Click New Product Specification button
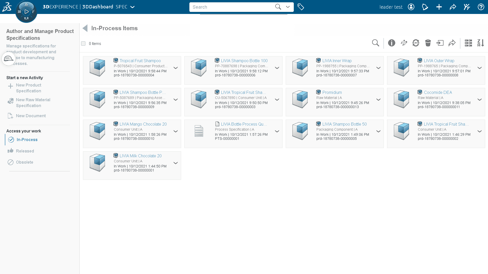Image resolution: width=488 pixels, height=274 pixels. pos(28,88)
